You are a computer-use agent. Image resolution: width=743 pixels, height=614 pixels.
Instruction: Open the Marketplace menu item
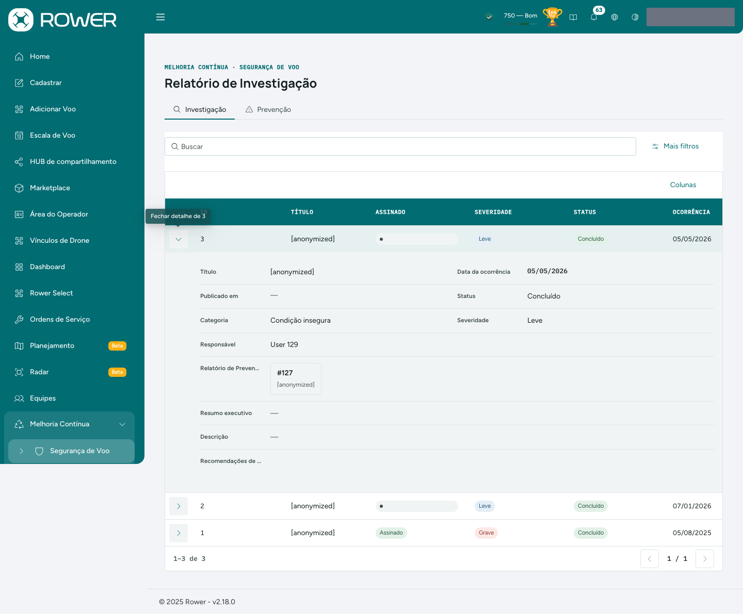[69, 188]
